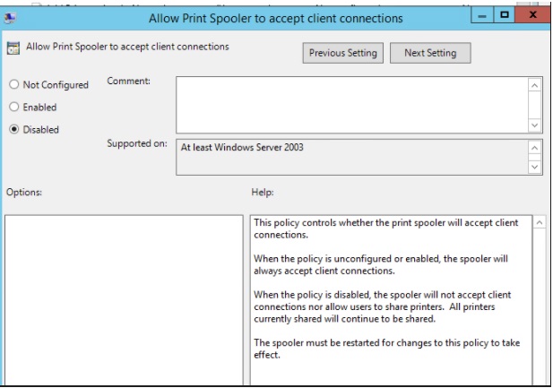Click Supported on scroll down arrow
The image size is (553, 388).
(x=535, y=167)
